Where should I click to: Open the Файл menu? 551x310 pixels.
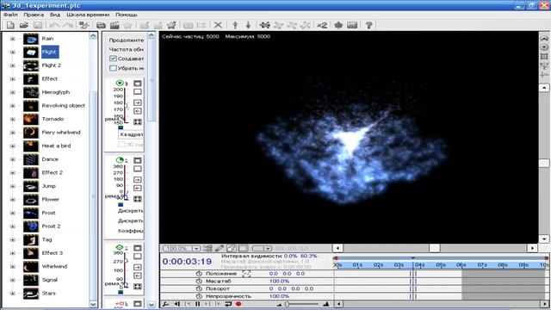(x=10, y=15)
